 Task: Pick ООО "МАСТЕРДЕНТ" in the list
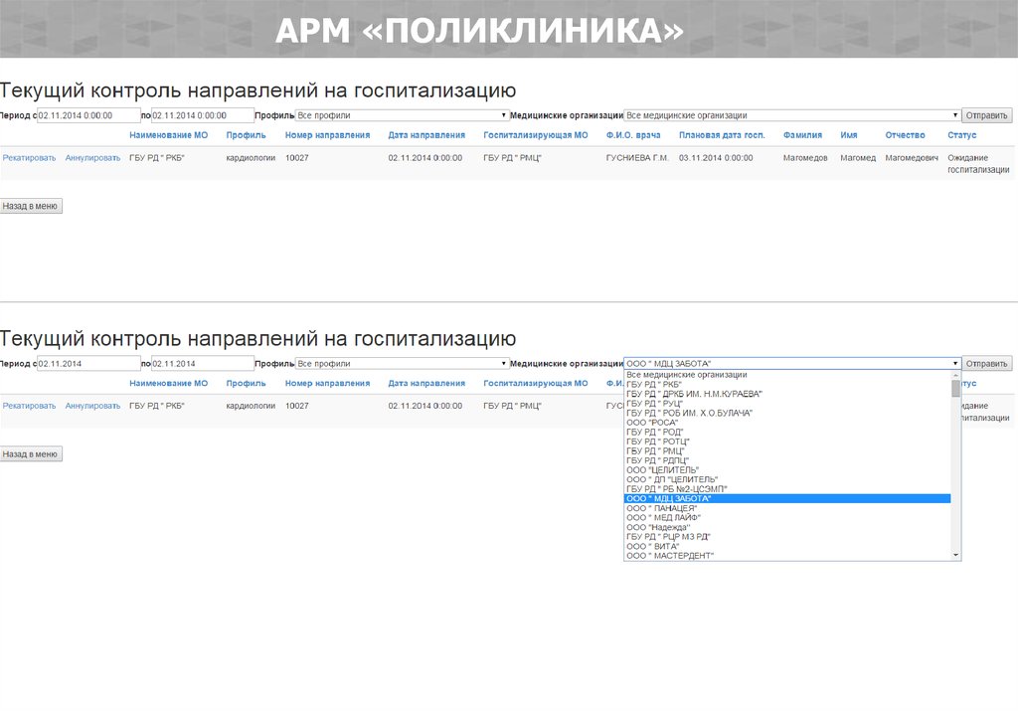670,555
